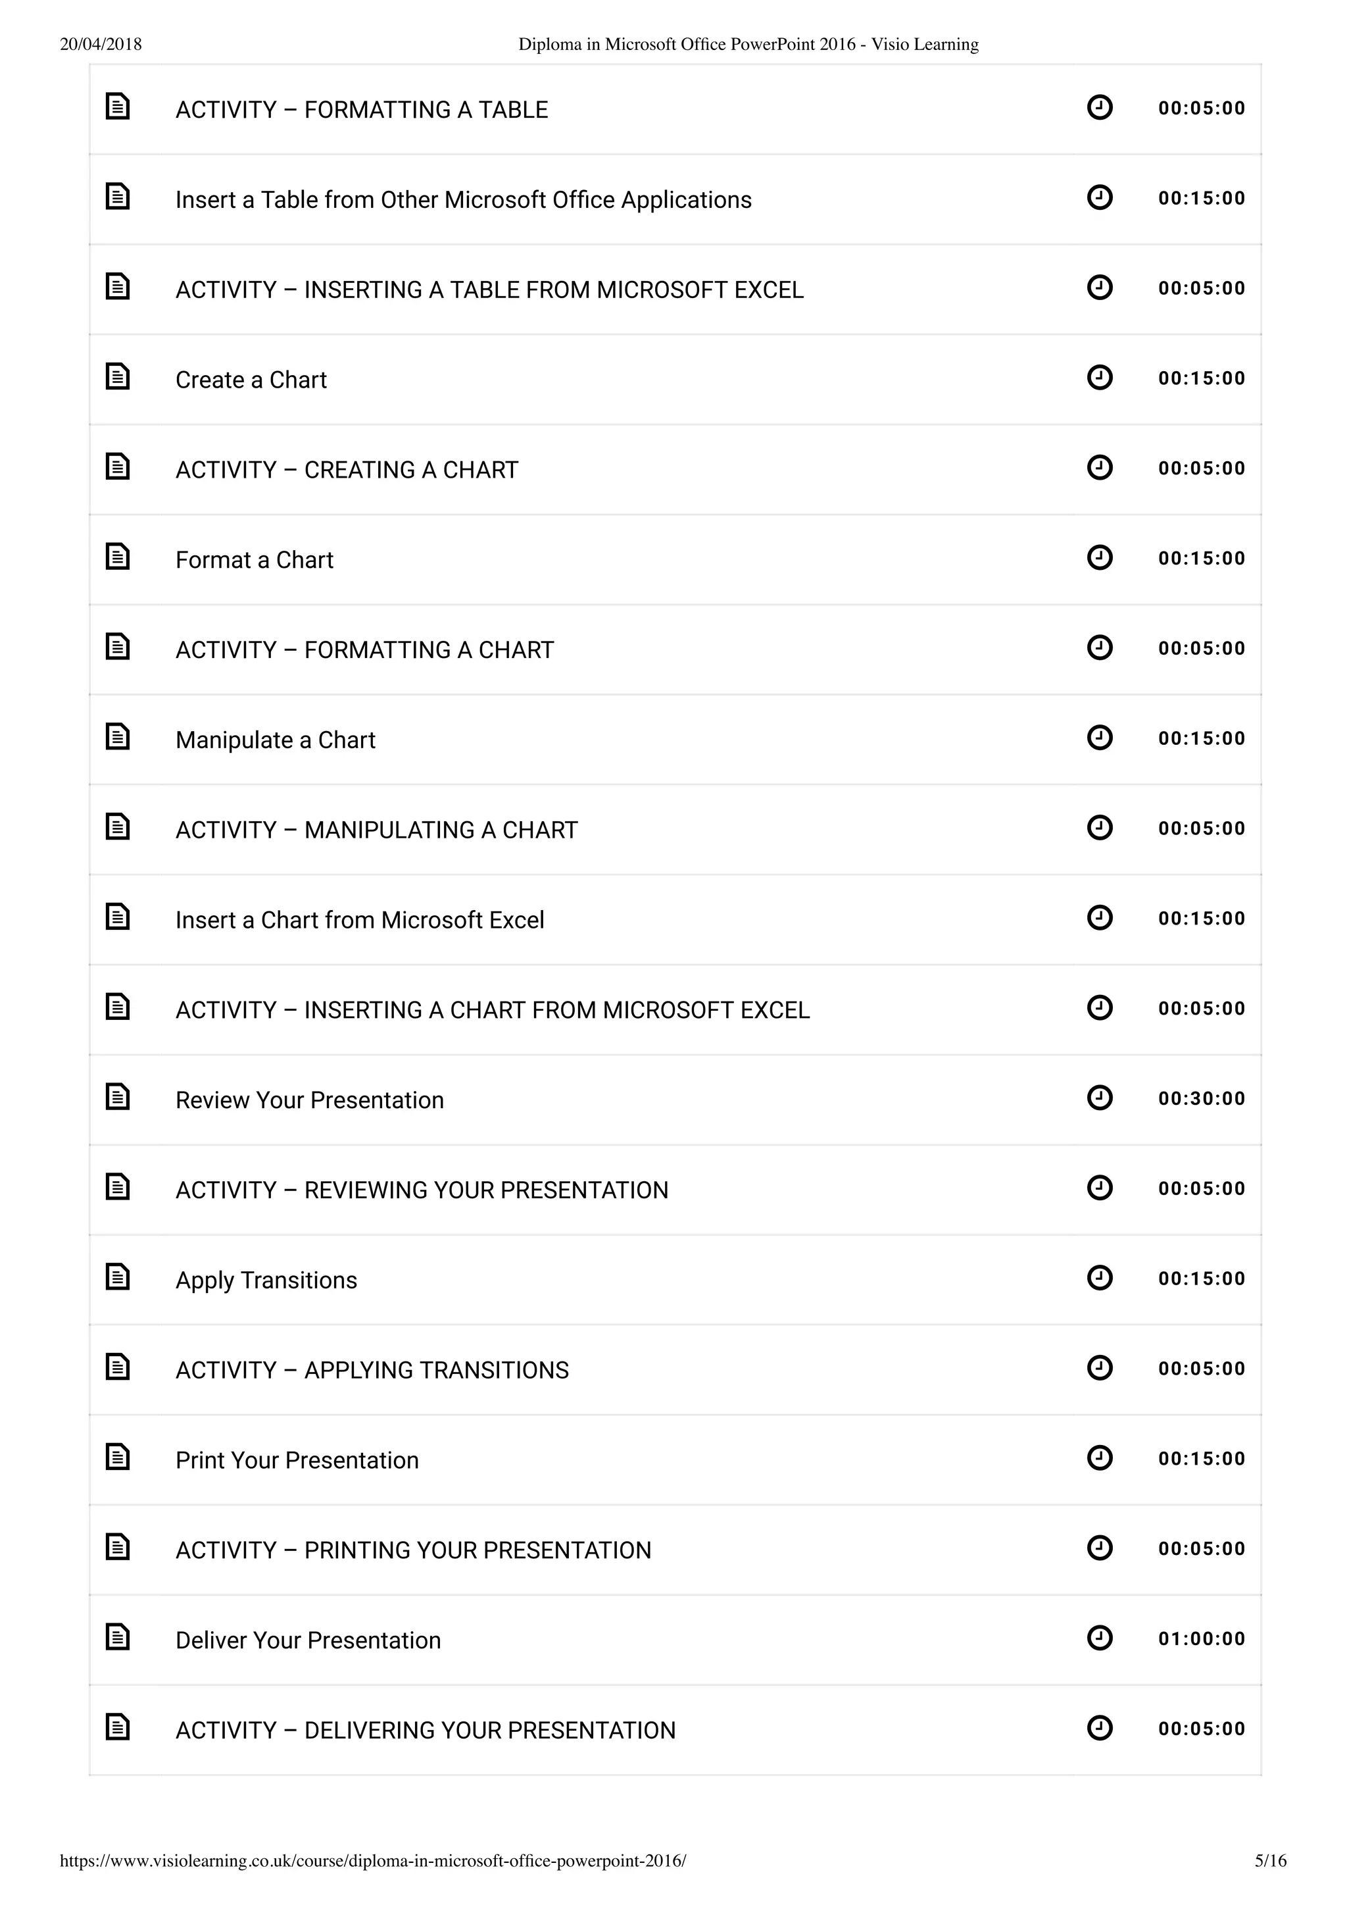Viewport: 1347px width, 1905px height.
Task: Select ACTIVITY – MANIPULATING A CHART lesson
Action: [x=377, y=830]
